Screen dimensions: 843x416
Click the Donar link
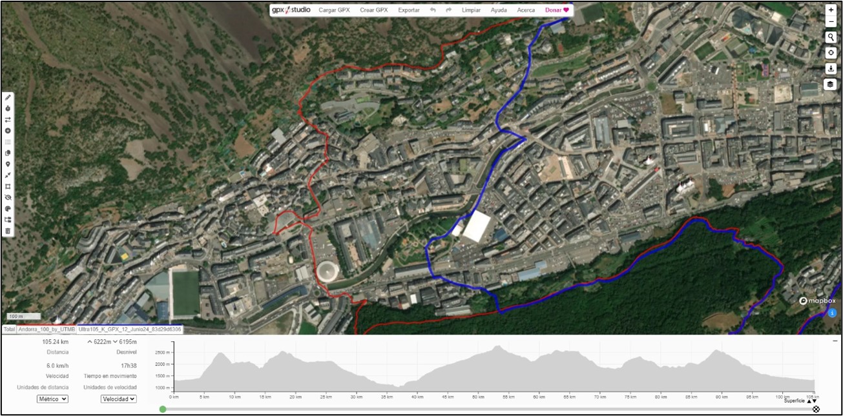(557, 10)
